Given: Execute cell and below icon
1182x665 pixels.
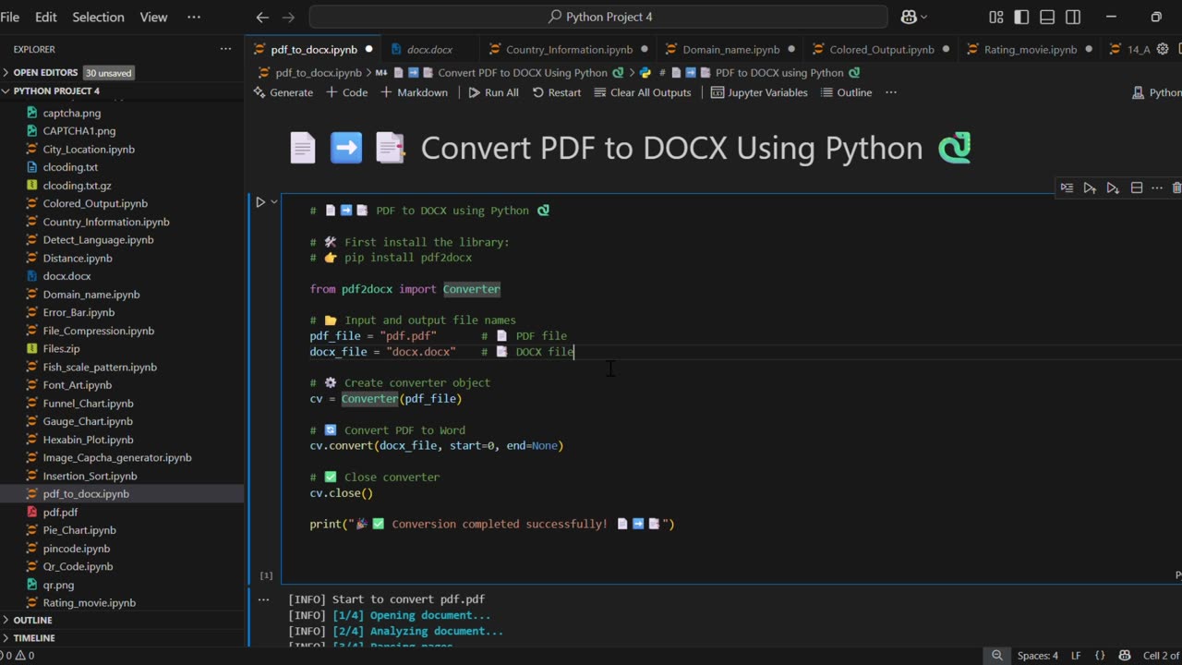Looking at the screenshot, I should (1113, 187).
